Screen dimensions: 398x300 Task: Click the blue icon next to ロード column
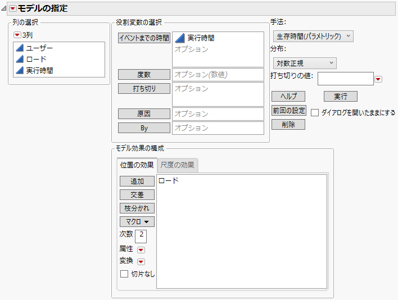click(20, 59)
